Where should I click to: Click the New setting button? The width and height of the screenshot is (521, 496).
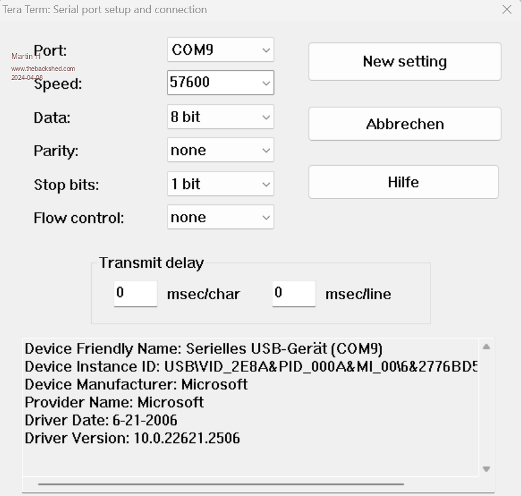pyautogui.click(x=404, y=61)
